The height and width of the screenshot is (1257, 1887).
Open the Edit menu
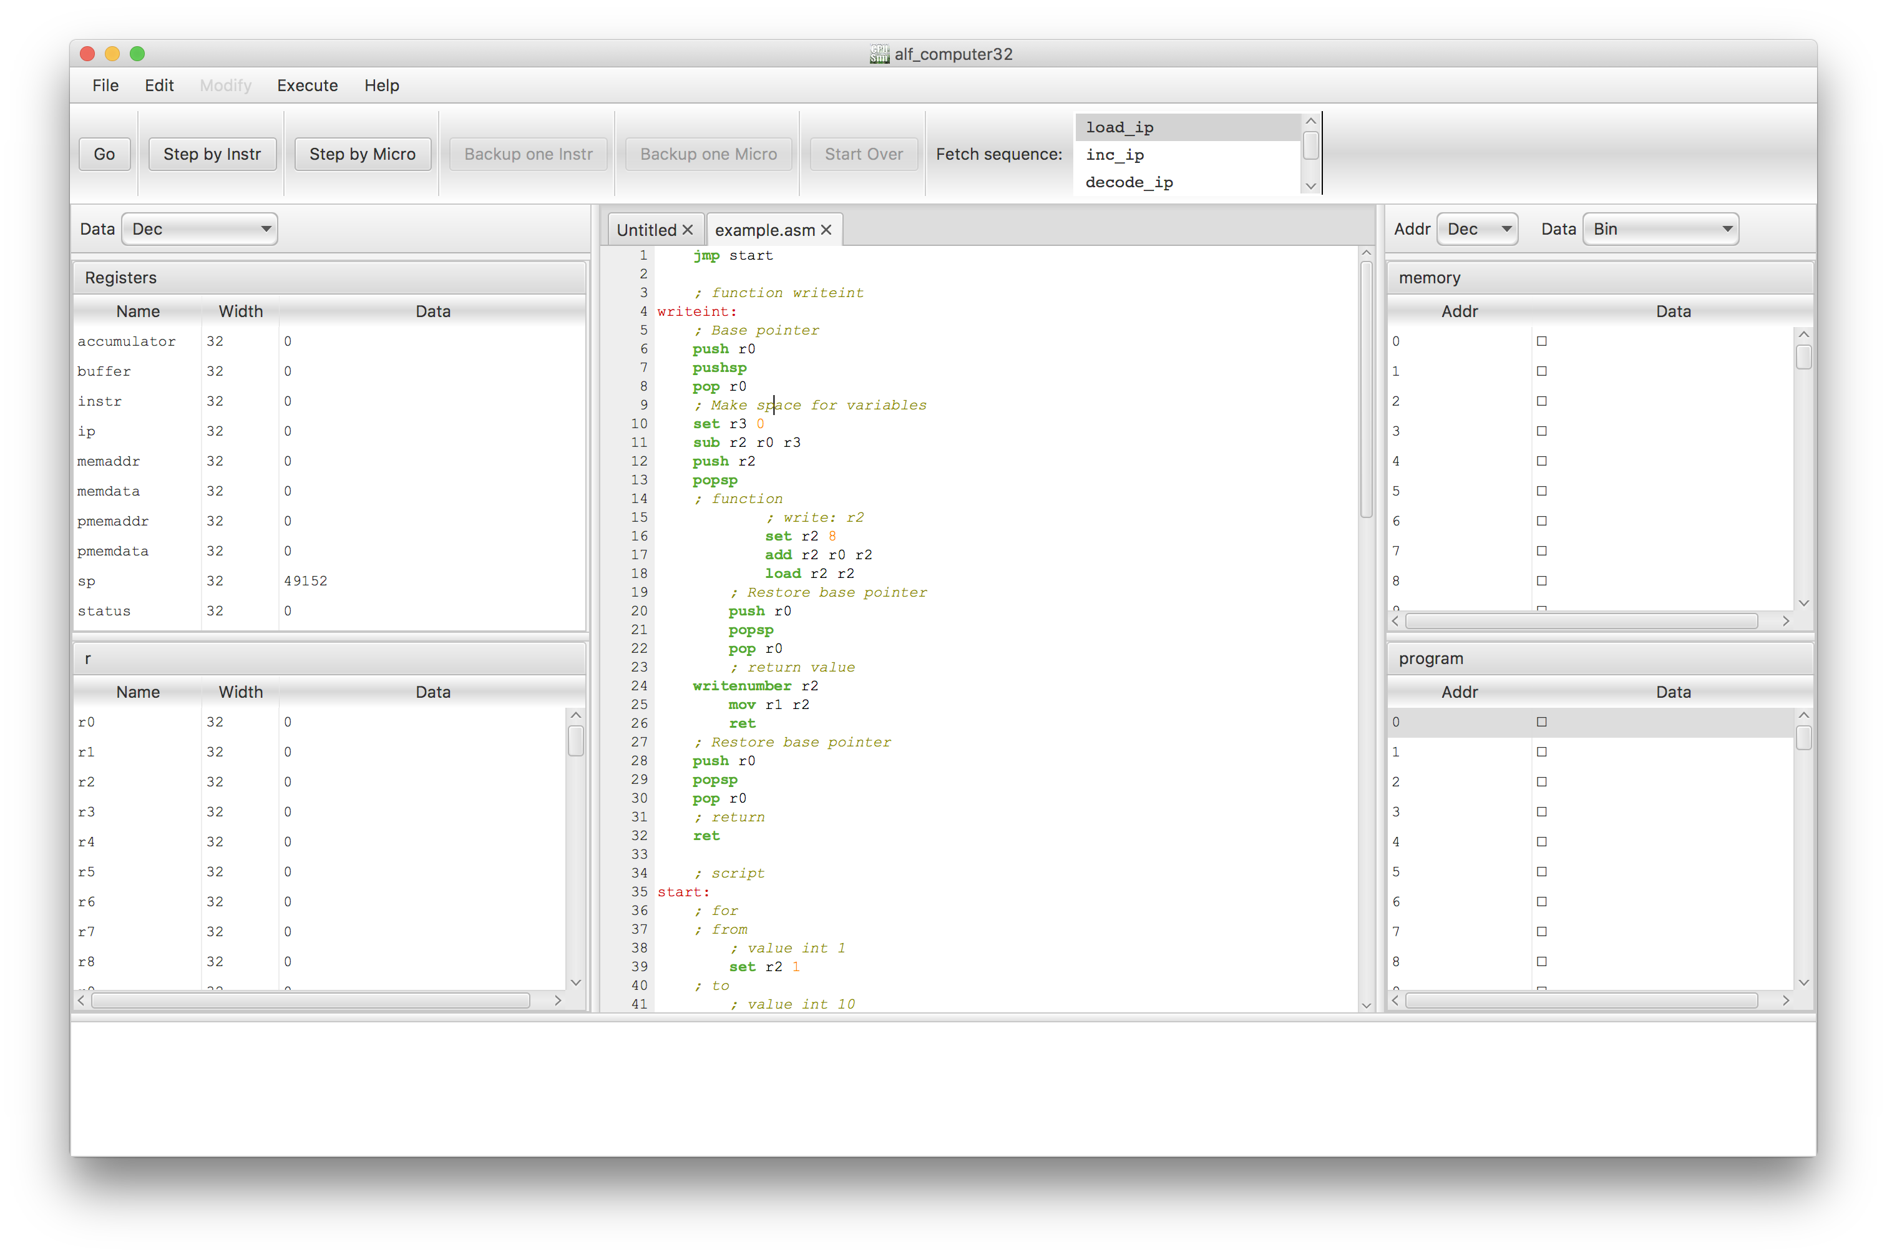point(158,85)
